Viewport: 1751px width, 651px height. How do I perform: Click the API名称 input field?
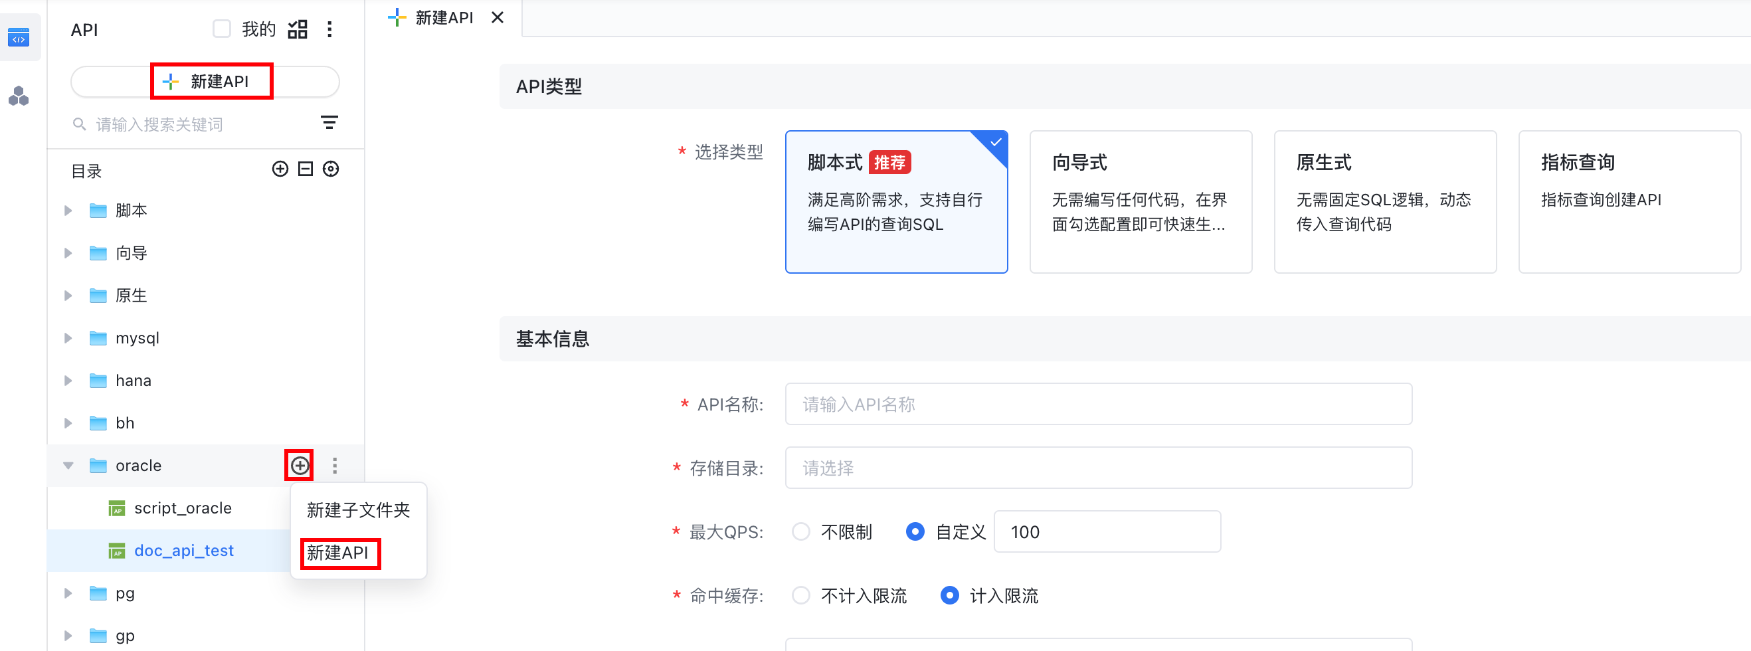pyautogui.click(x=1098, y=405)
